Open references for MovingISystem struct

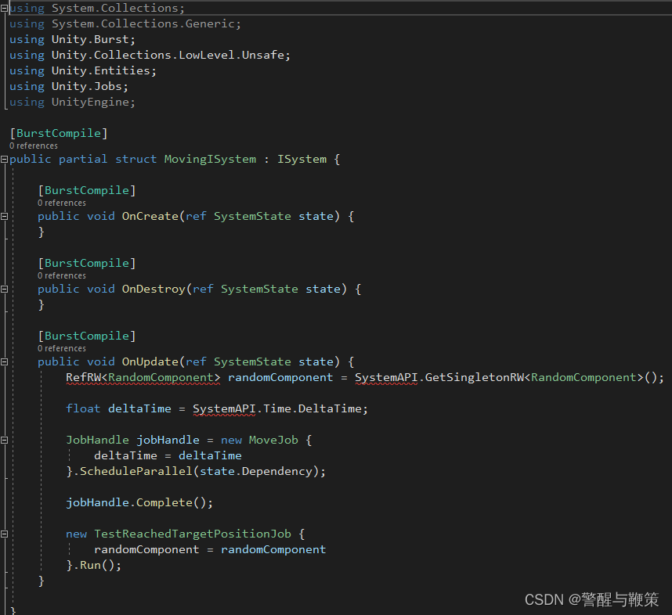pyautogui.click(x=33, y=145)
